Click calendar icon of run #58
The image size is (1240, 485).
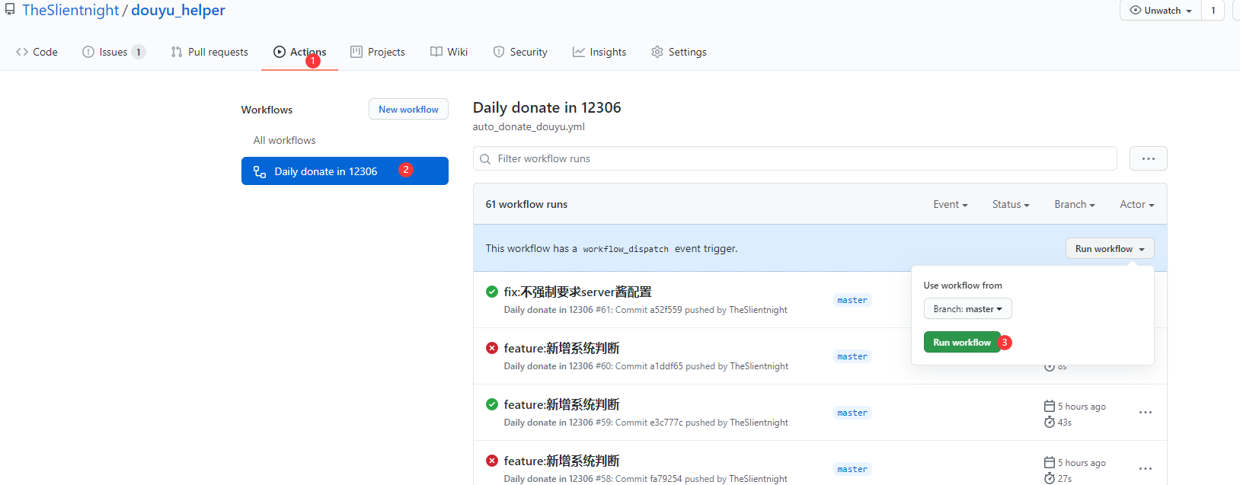pos(1050,463)
